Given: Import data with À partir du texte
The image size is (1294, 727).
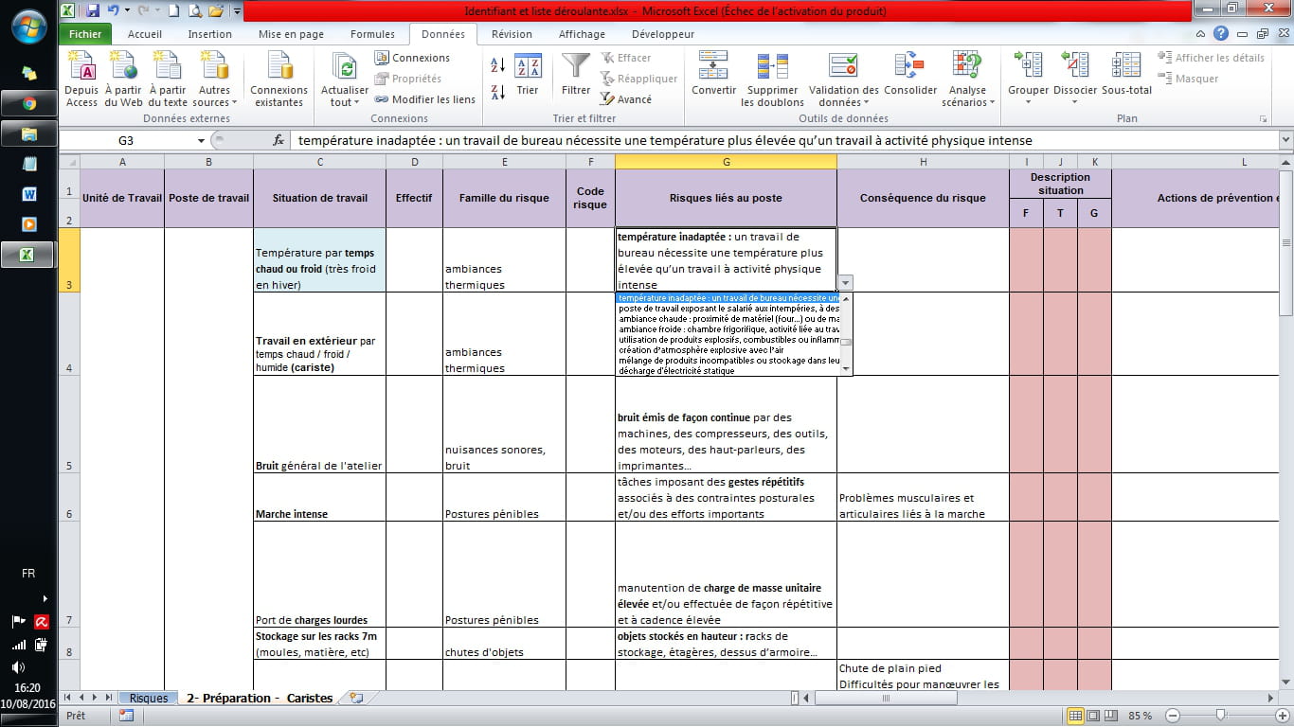Looking at the screenshot, I should click(168, 80).
